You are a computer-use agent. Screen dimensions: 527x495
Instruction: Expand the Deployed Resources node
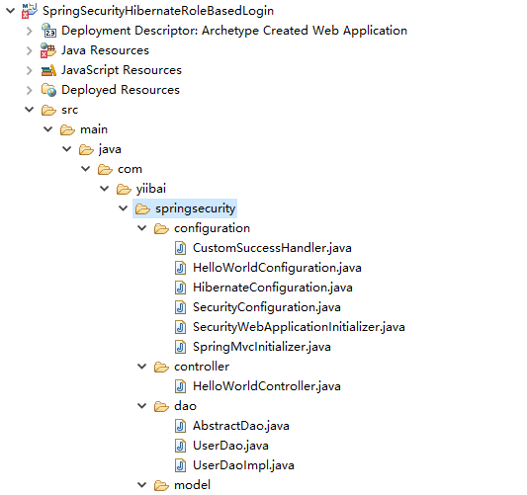[30, 90]
